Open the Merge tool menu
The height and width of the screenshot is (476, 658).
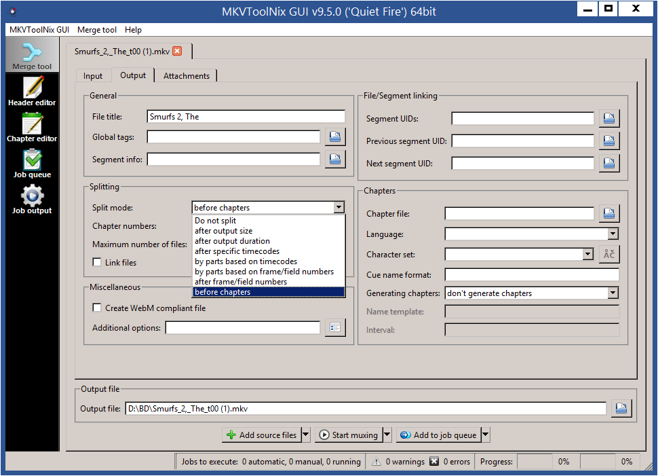tap(96, 30)
